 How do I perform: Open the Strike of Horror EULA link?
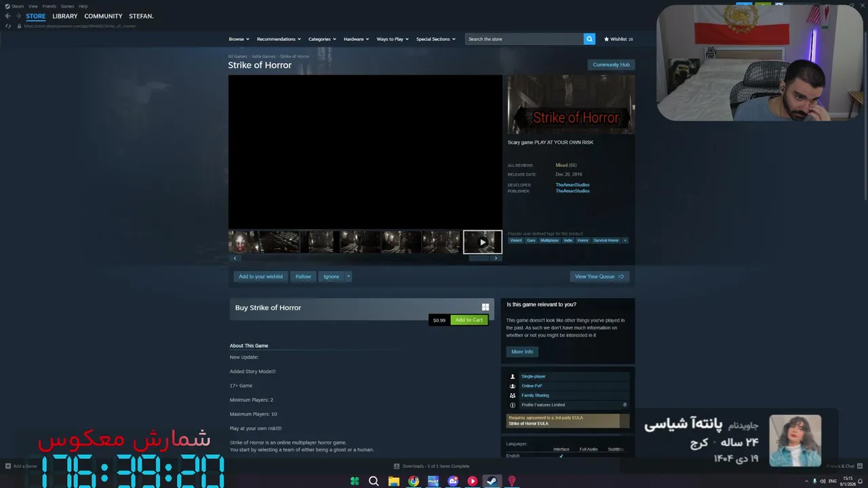528,424
